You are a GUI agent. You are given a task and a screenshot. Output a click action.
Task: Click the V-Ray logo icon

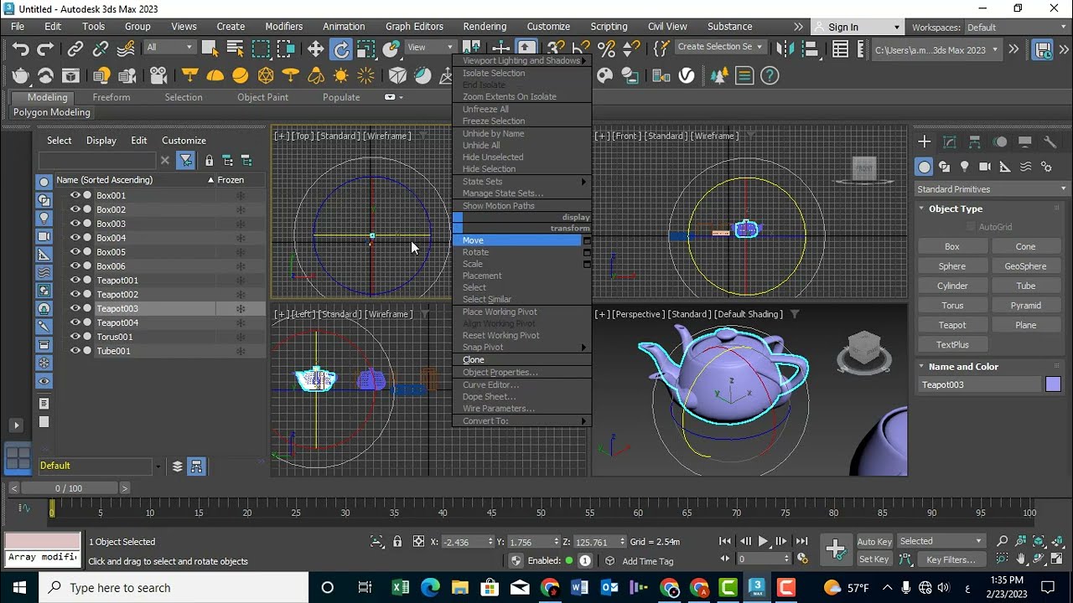click(x=687, y=76)
